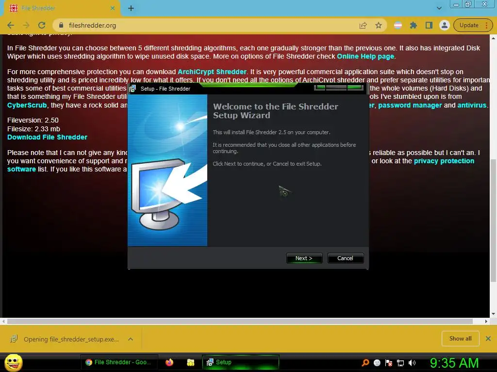The width and height of the screenshot is (497, 372).
Task: Click the smiley start button in taskbar
Action: point(13,362)
